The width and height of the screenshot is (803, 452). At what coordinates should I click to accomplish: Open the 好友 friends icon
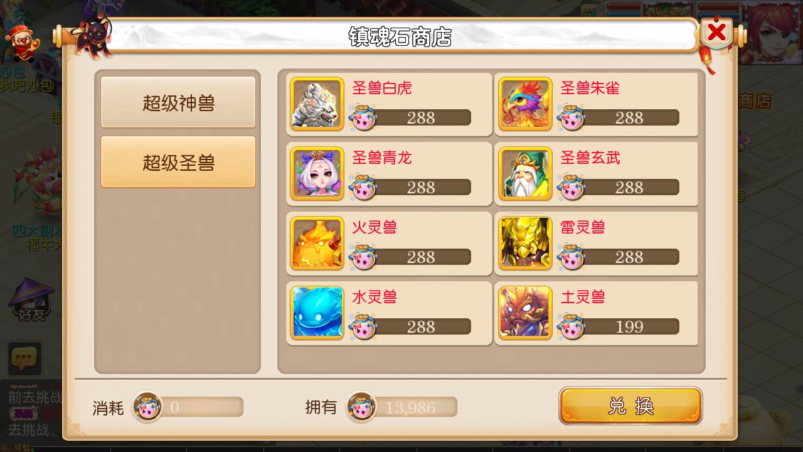(31, 300)
